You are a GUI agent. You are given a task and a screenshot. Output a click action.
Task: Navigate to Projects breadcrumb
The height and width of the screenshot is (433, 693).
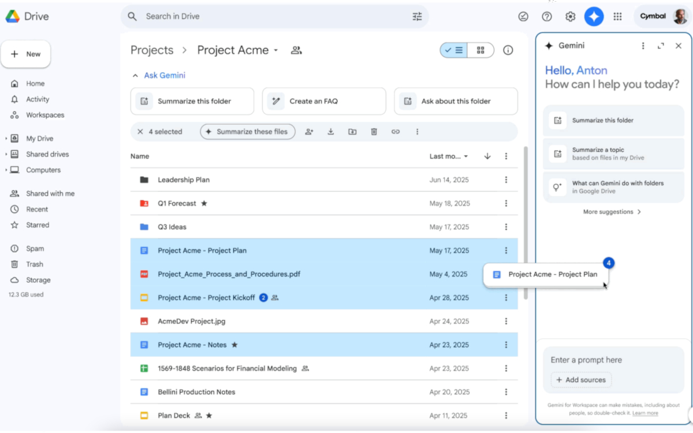click(152, 50)
